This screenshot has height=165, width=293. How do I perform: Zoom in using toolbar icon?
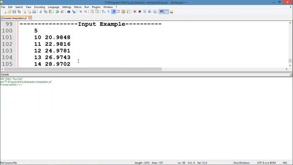point(81,12)
